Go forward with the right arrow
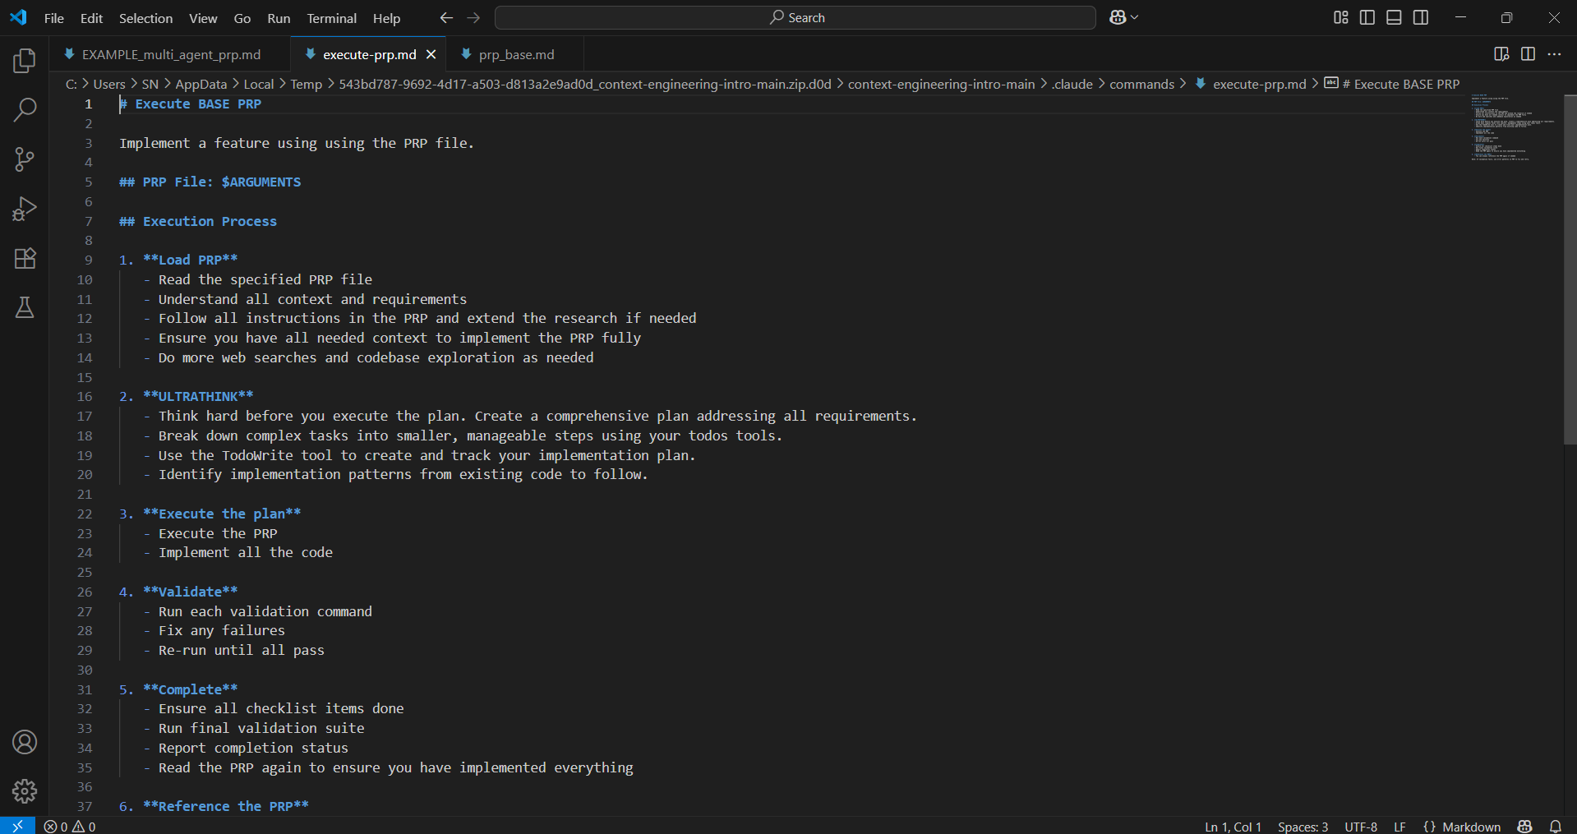This screenshot has height=834, width=1577. (473, 17)
